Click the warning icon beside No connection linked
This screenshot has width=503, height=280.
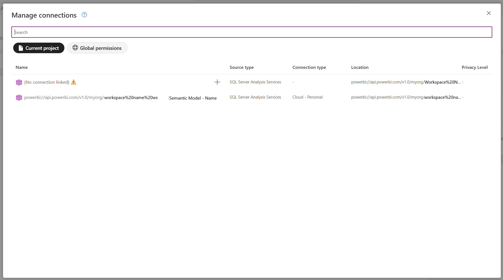[73, 82]
